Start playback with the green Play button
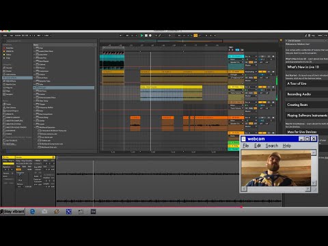The height and width of the screenshot is (246, 328). [x=141, y=36]
